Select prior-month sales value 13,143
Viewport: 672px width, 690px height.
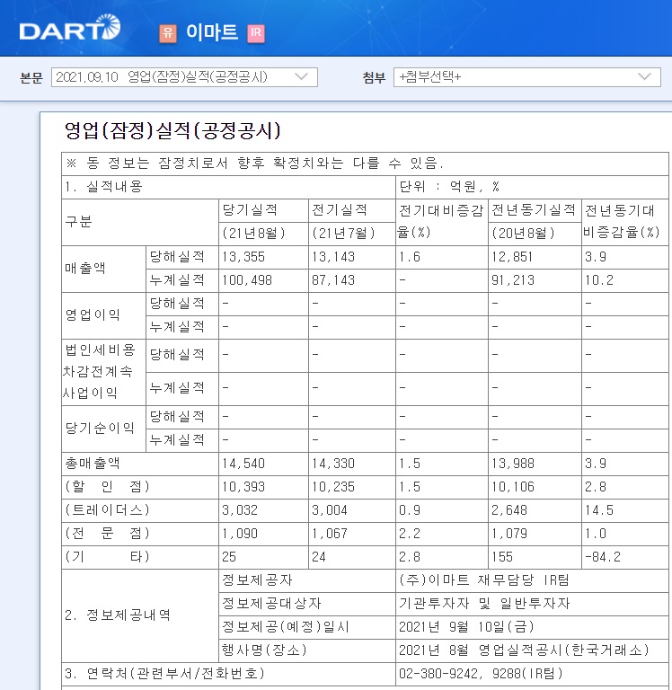point(333,257)
